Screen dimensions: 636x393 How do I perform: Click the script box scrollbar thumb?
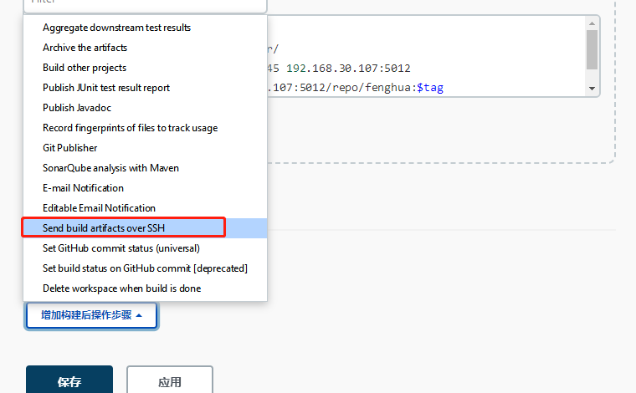592,50
